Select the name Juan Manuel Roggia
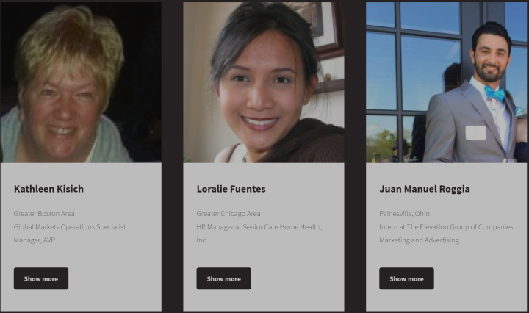This screenshot has height=313, width=529. click(425, 189)
